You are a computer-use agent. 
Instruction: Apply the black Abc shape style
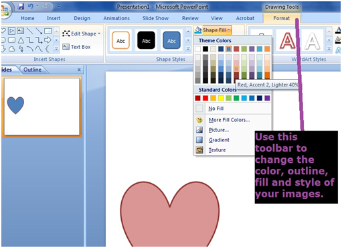pyautogui.click(x=146, y=40)
